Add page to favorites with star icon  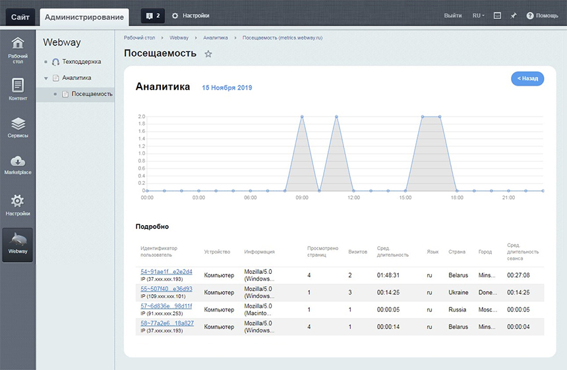pyautogui.click(x=208, y=54)
